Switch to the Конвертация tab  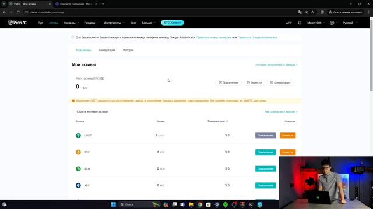pyautogui.click(x=107, y=51)
